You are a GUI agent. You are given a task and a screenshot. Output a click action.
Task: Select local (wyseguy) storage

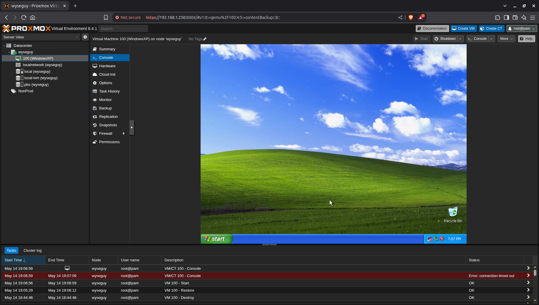point(37,72)
